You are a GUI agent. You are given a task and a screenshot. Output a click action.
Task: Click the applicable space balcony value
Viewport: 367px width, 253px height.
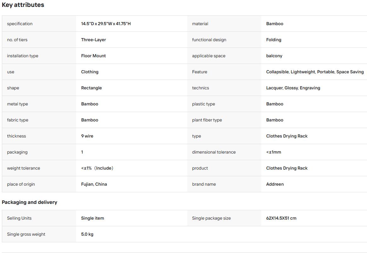click(x=274, y=56)
